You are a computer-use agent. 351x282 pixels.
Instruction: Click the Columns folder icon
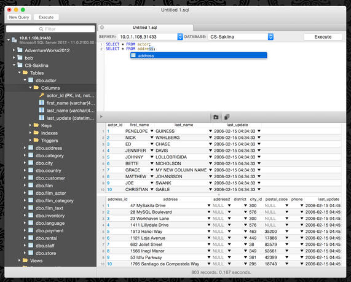[36, 87]
